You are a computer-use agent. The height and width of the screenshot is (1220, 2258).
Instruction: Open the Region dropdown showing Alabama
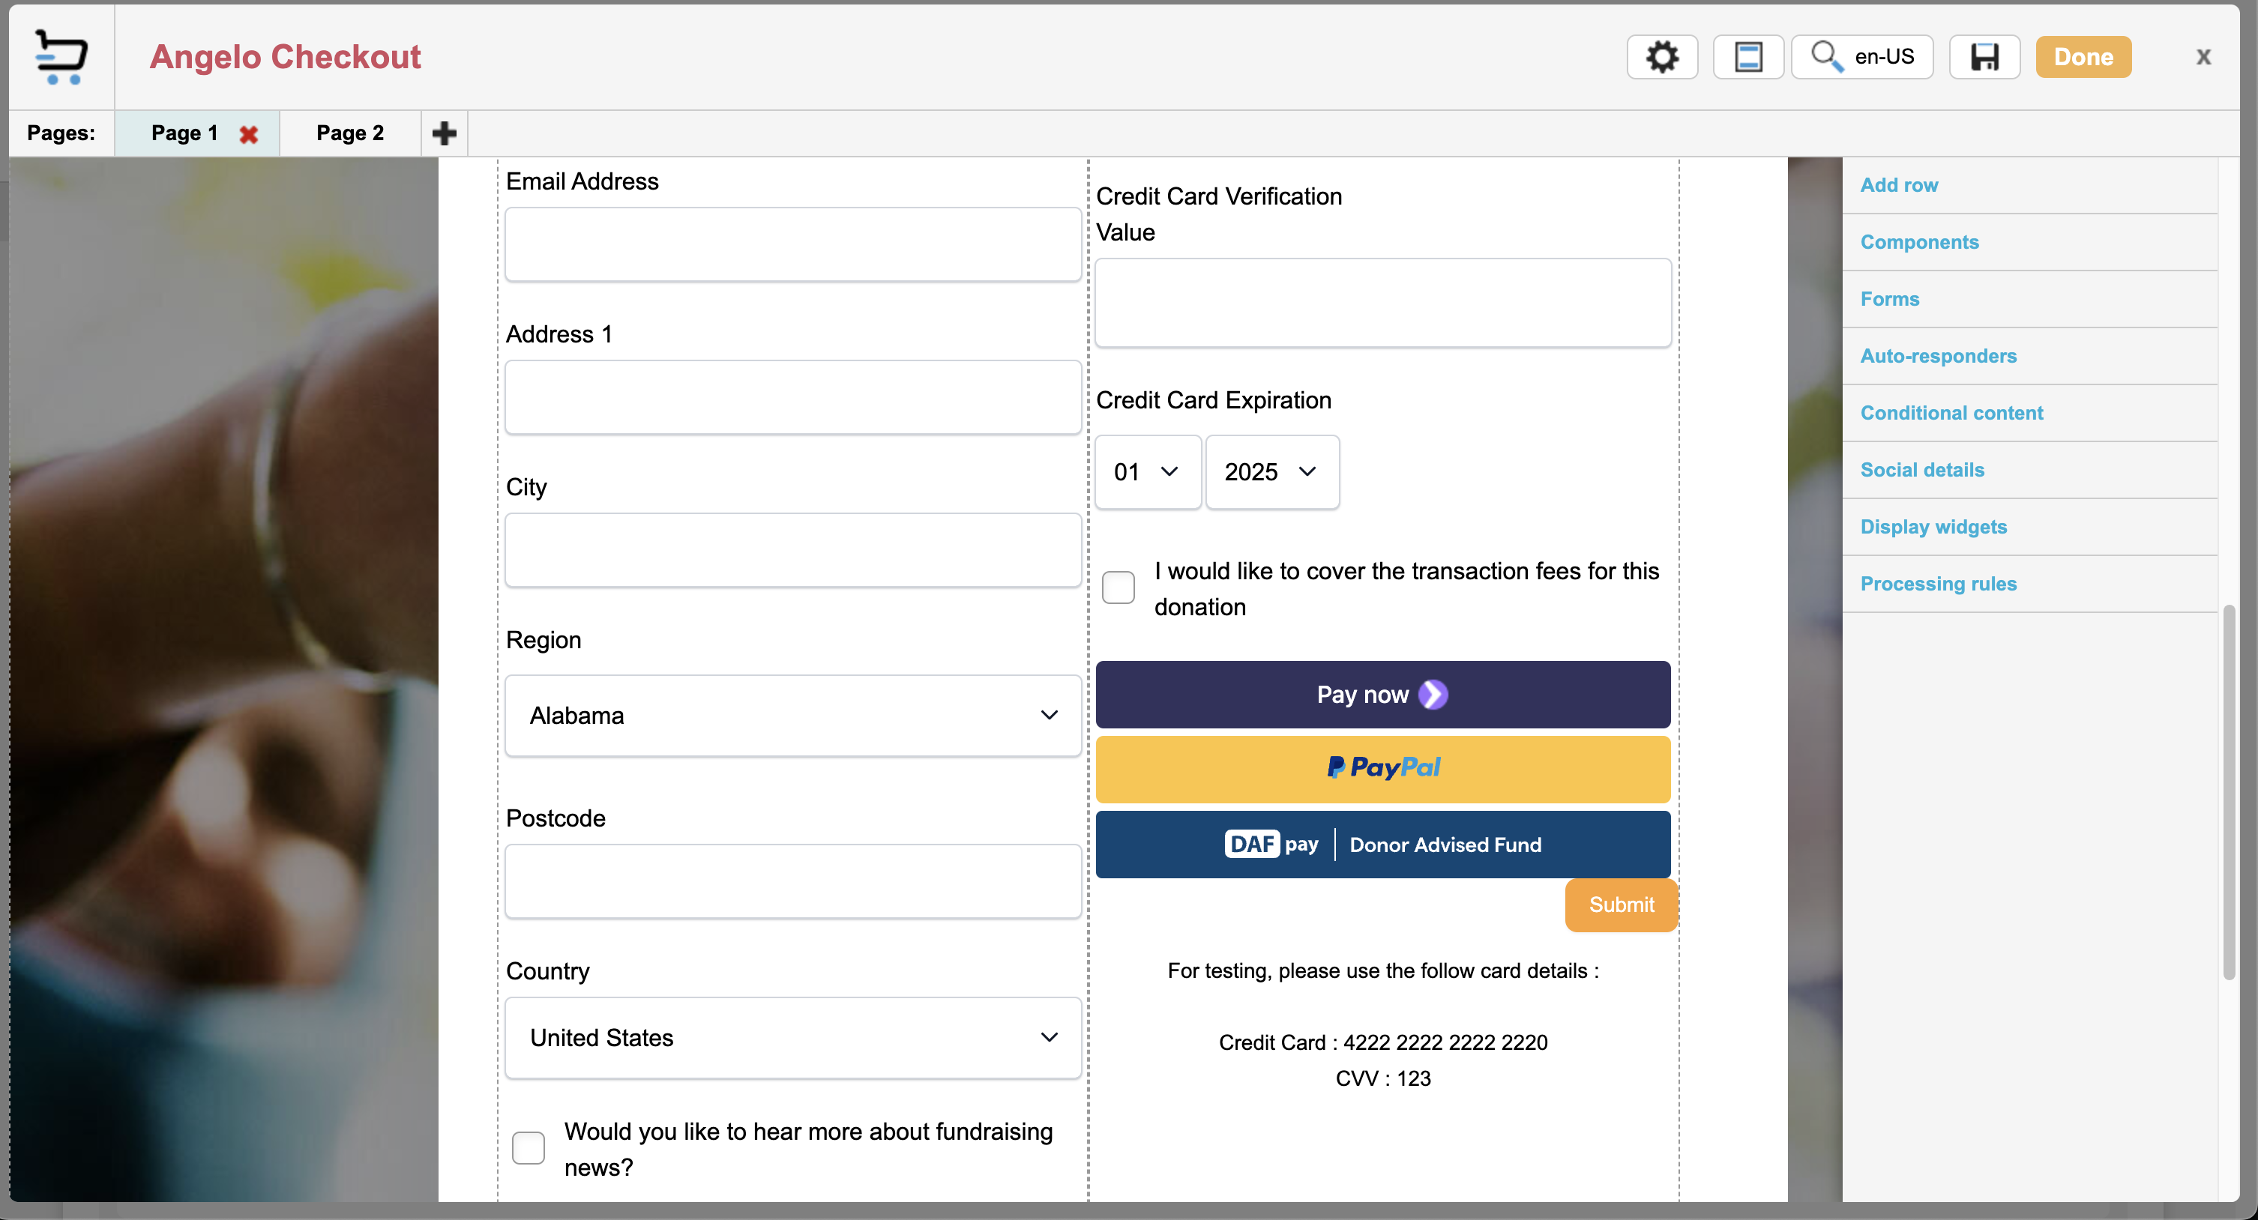pos(792,716)
